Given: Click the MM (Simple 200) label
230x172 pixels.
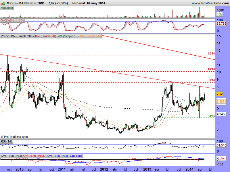Looking at the screenshot, I should click(x=22, y=36).
